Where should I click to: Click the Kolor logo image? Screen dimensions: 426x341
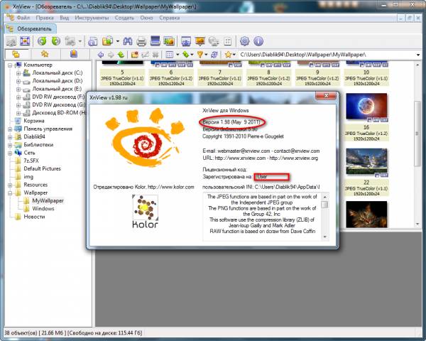tap(145, 211)
